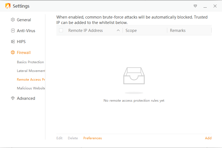Screen dimensions: 222x148
Task: Open the title bar dropdown triangle menu
Action: coord(195,6)
